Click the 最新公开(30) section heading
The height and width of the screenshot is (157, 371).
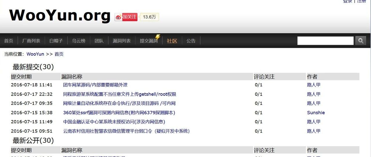point(33,141)
